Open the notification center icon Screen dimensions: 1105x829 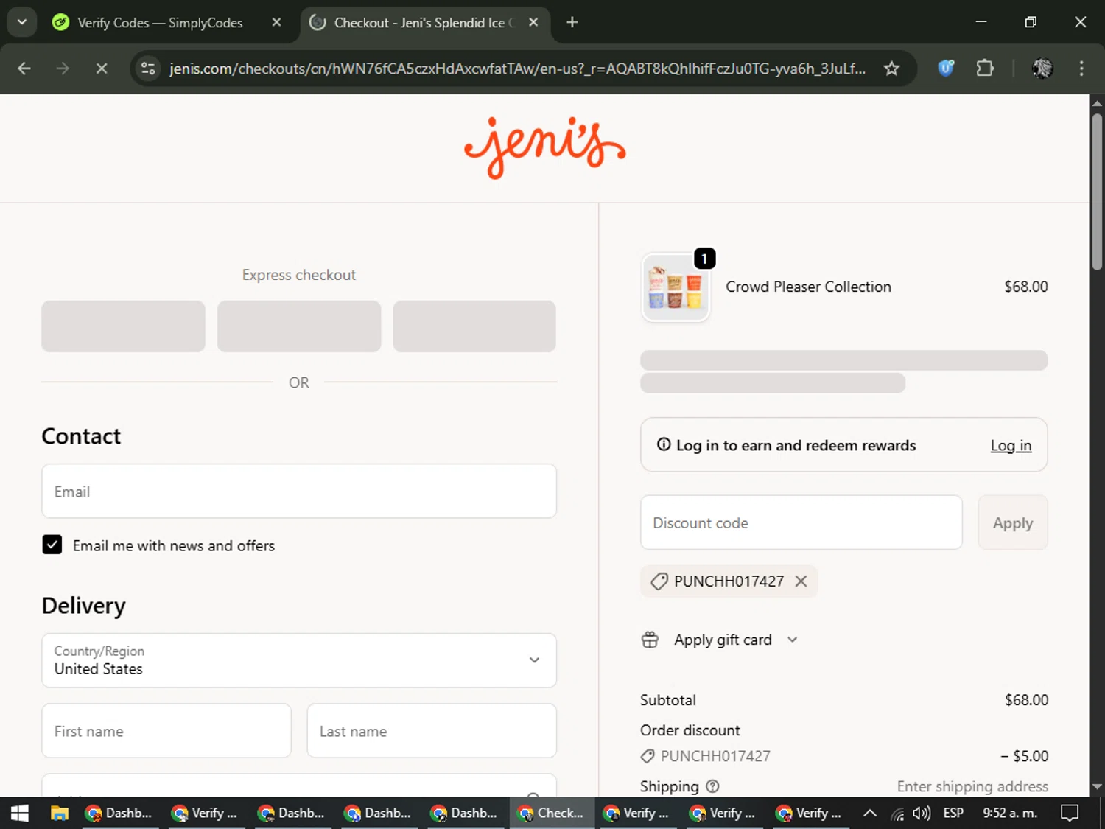(x=1069, y=813)
